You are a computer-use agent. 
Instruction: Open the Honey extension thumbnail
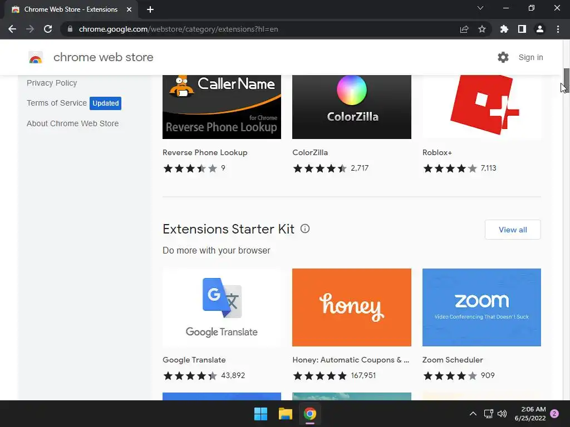pyautogui.click(x=352, y=307)
